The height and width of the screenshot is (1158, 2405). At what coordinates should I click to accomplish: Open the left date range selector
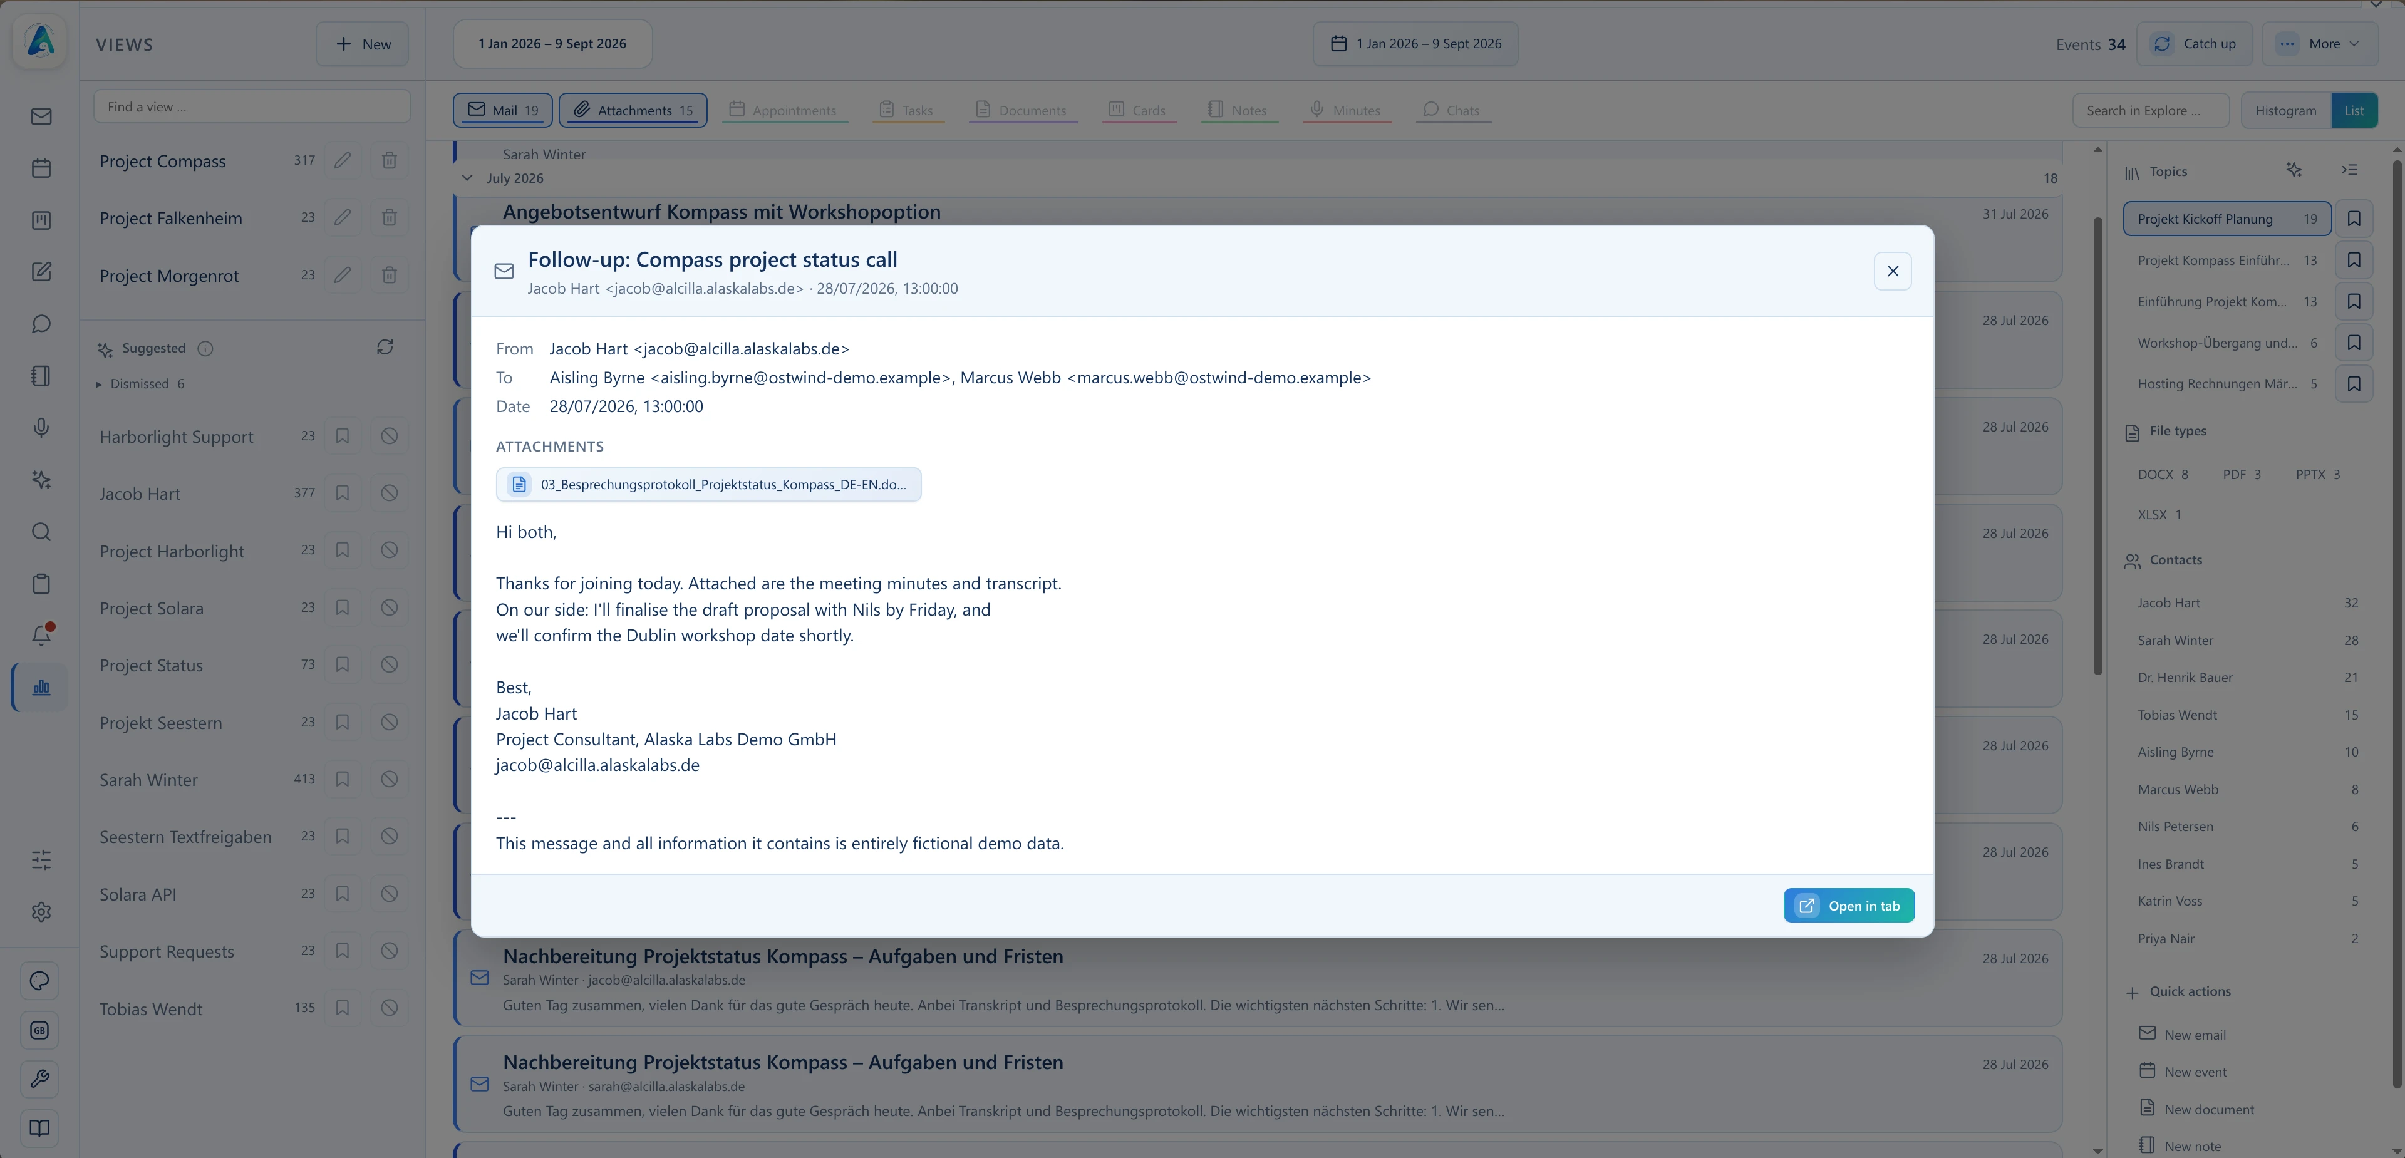pos(552,44)
